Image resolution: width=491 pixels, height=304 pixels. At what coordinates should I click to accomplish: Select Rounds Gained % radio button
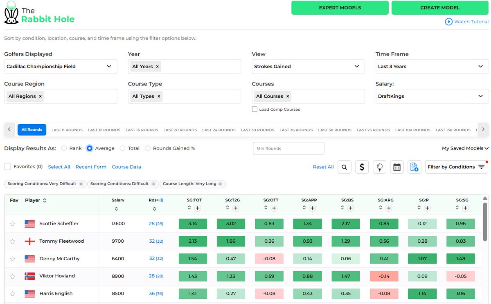click(148, 148)
